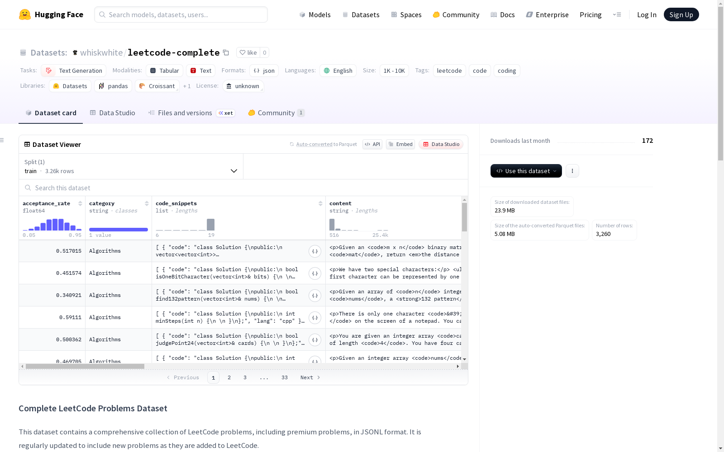Sort by the acceptance_rate column arrows
Screen dimensions: 724x452
(80, 203)
